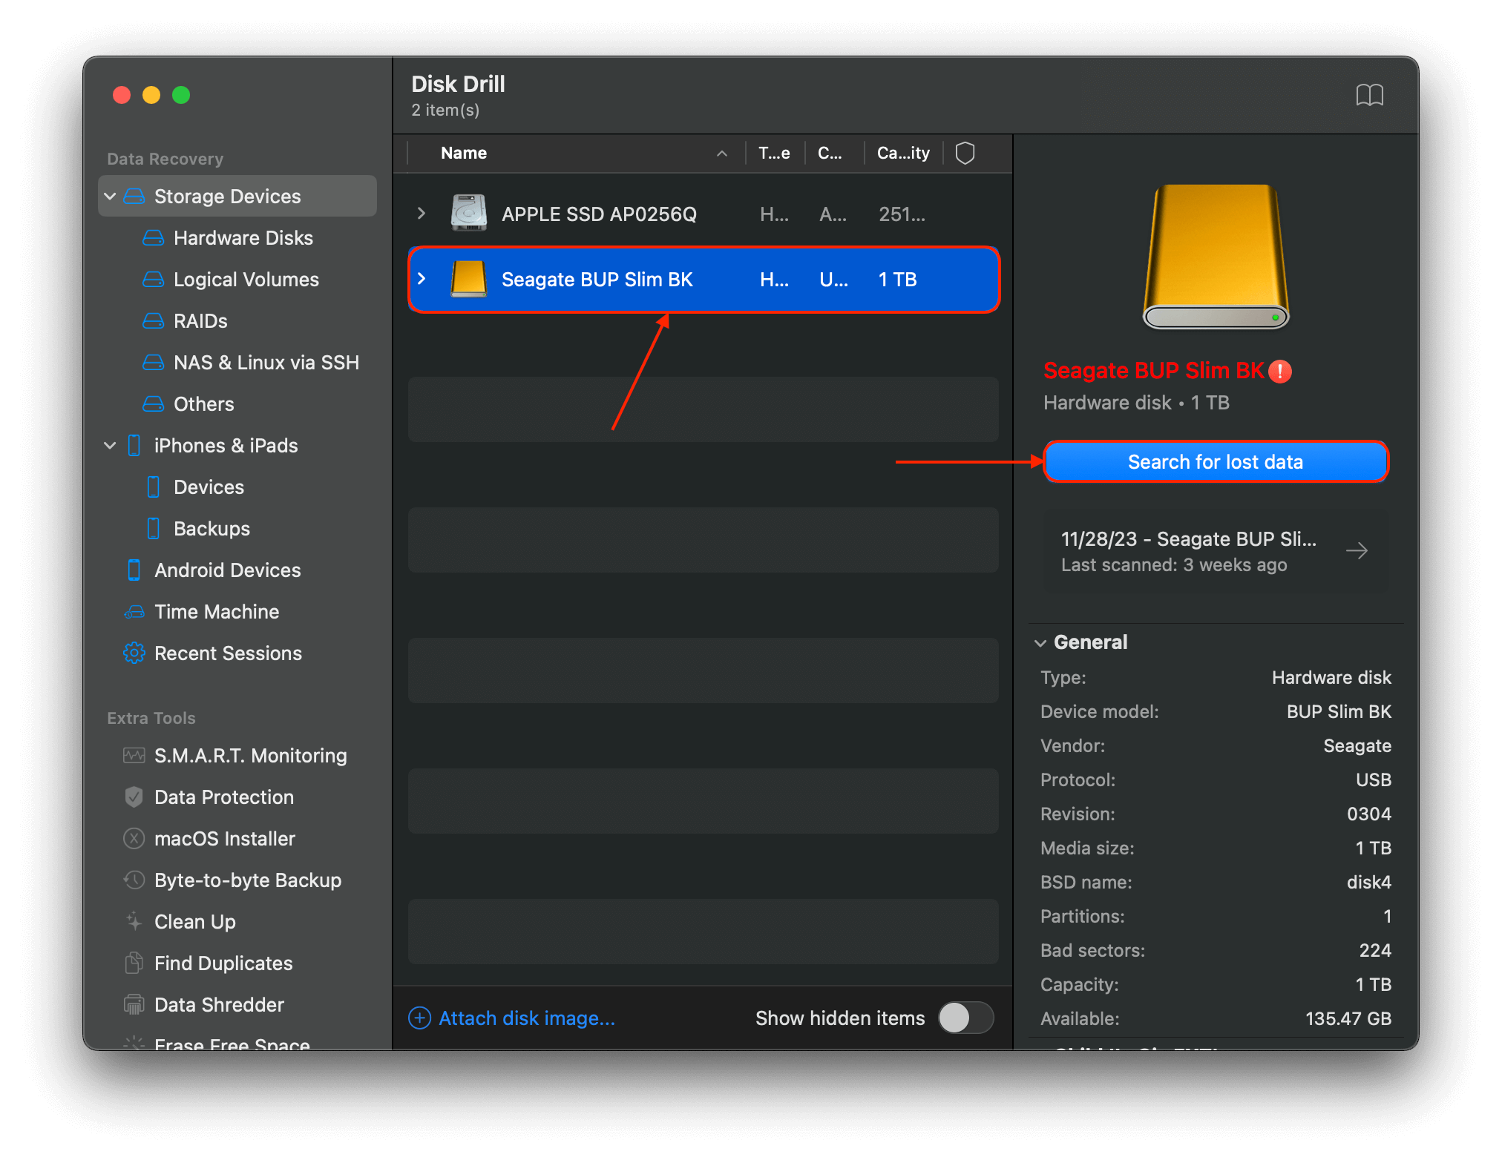Collapse the General details section

[1041, 642]
